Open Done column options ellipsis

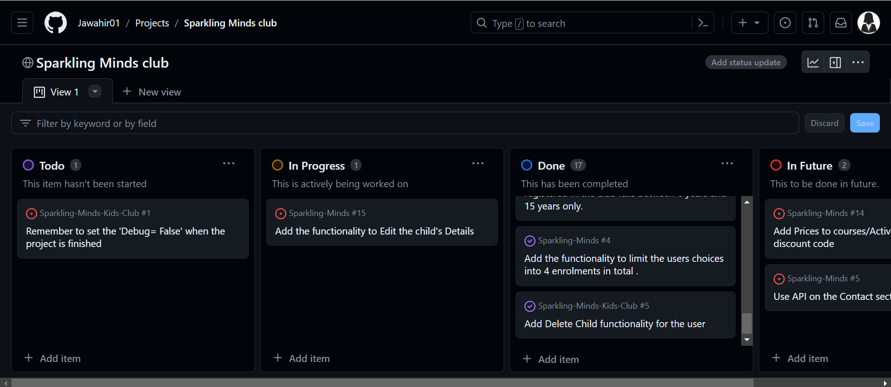pyautogui.click(x=727, y=164)
